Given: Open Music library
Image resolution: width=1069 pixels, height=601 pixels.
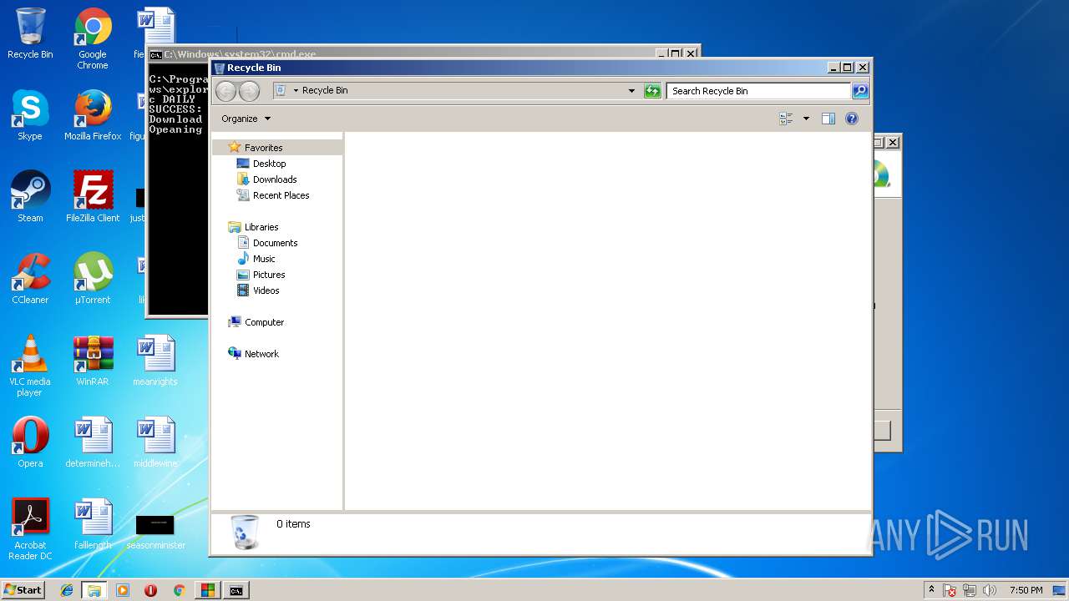Looking at the screenshot, I should point(264,259).
